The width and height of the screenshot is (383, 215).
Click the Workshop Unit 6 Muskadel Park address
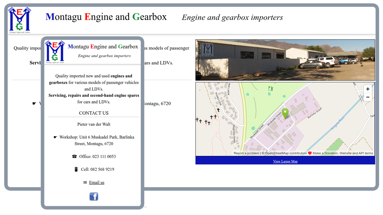[97, 140]
